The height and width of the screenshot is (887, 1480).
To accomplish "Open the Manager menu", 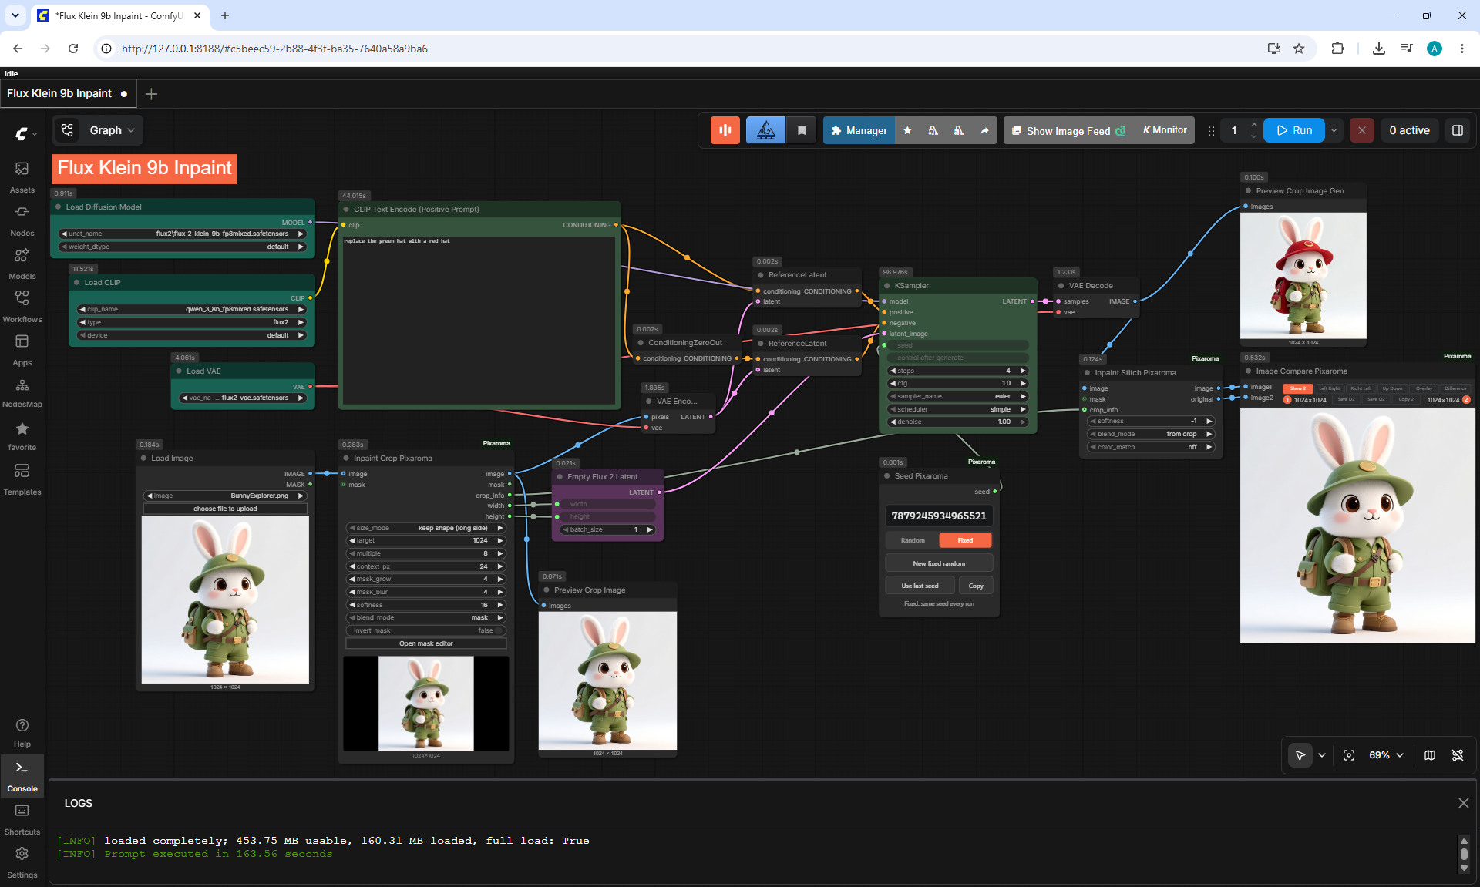I will (859, 130).
